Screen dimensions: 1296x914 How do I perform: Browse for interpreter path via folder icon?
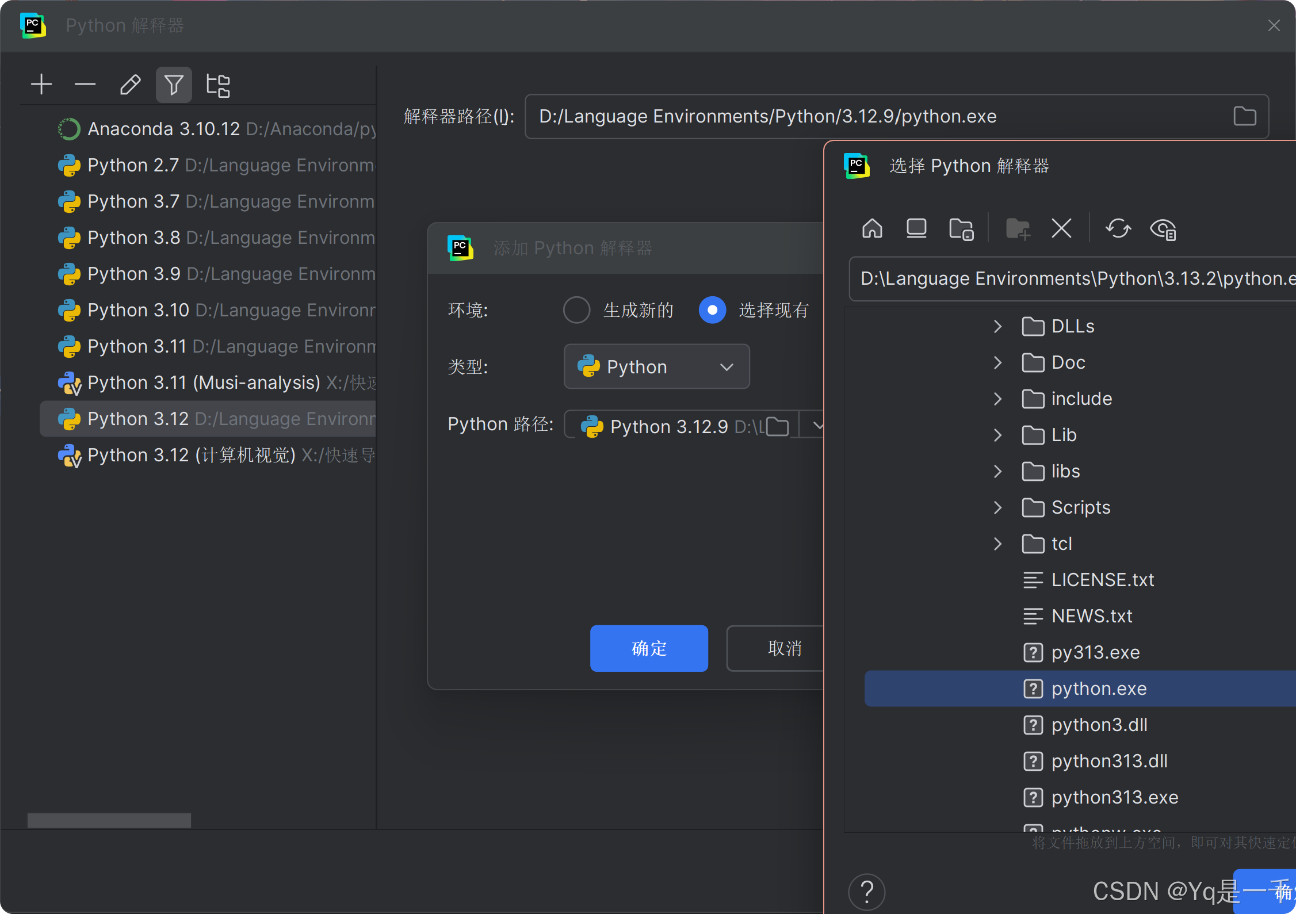pyautogui.click(x=1244, y=116)
